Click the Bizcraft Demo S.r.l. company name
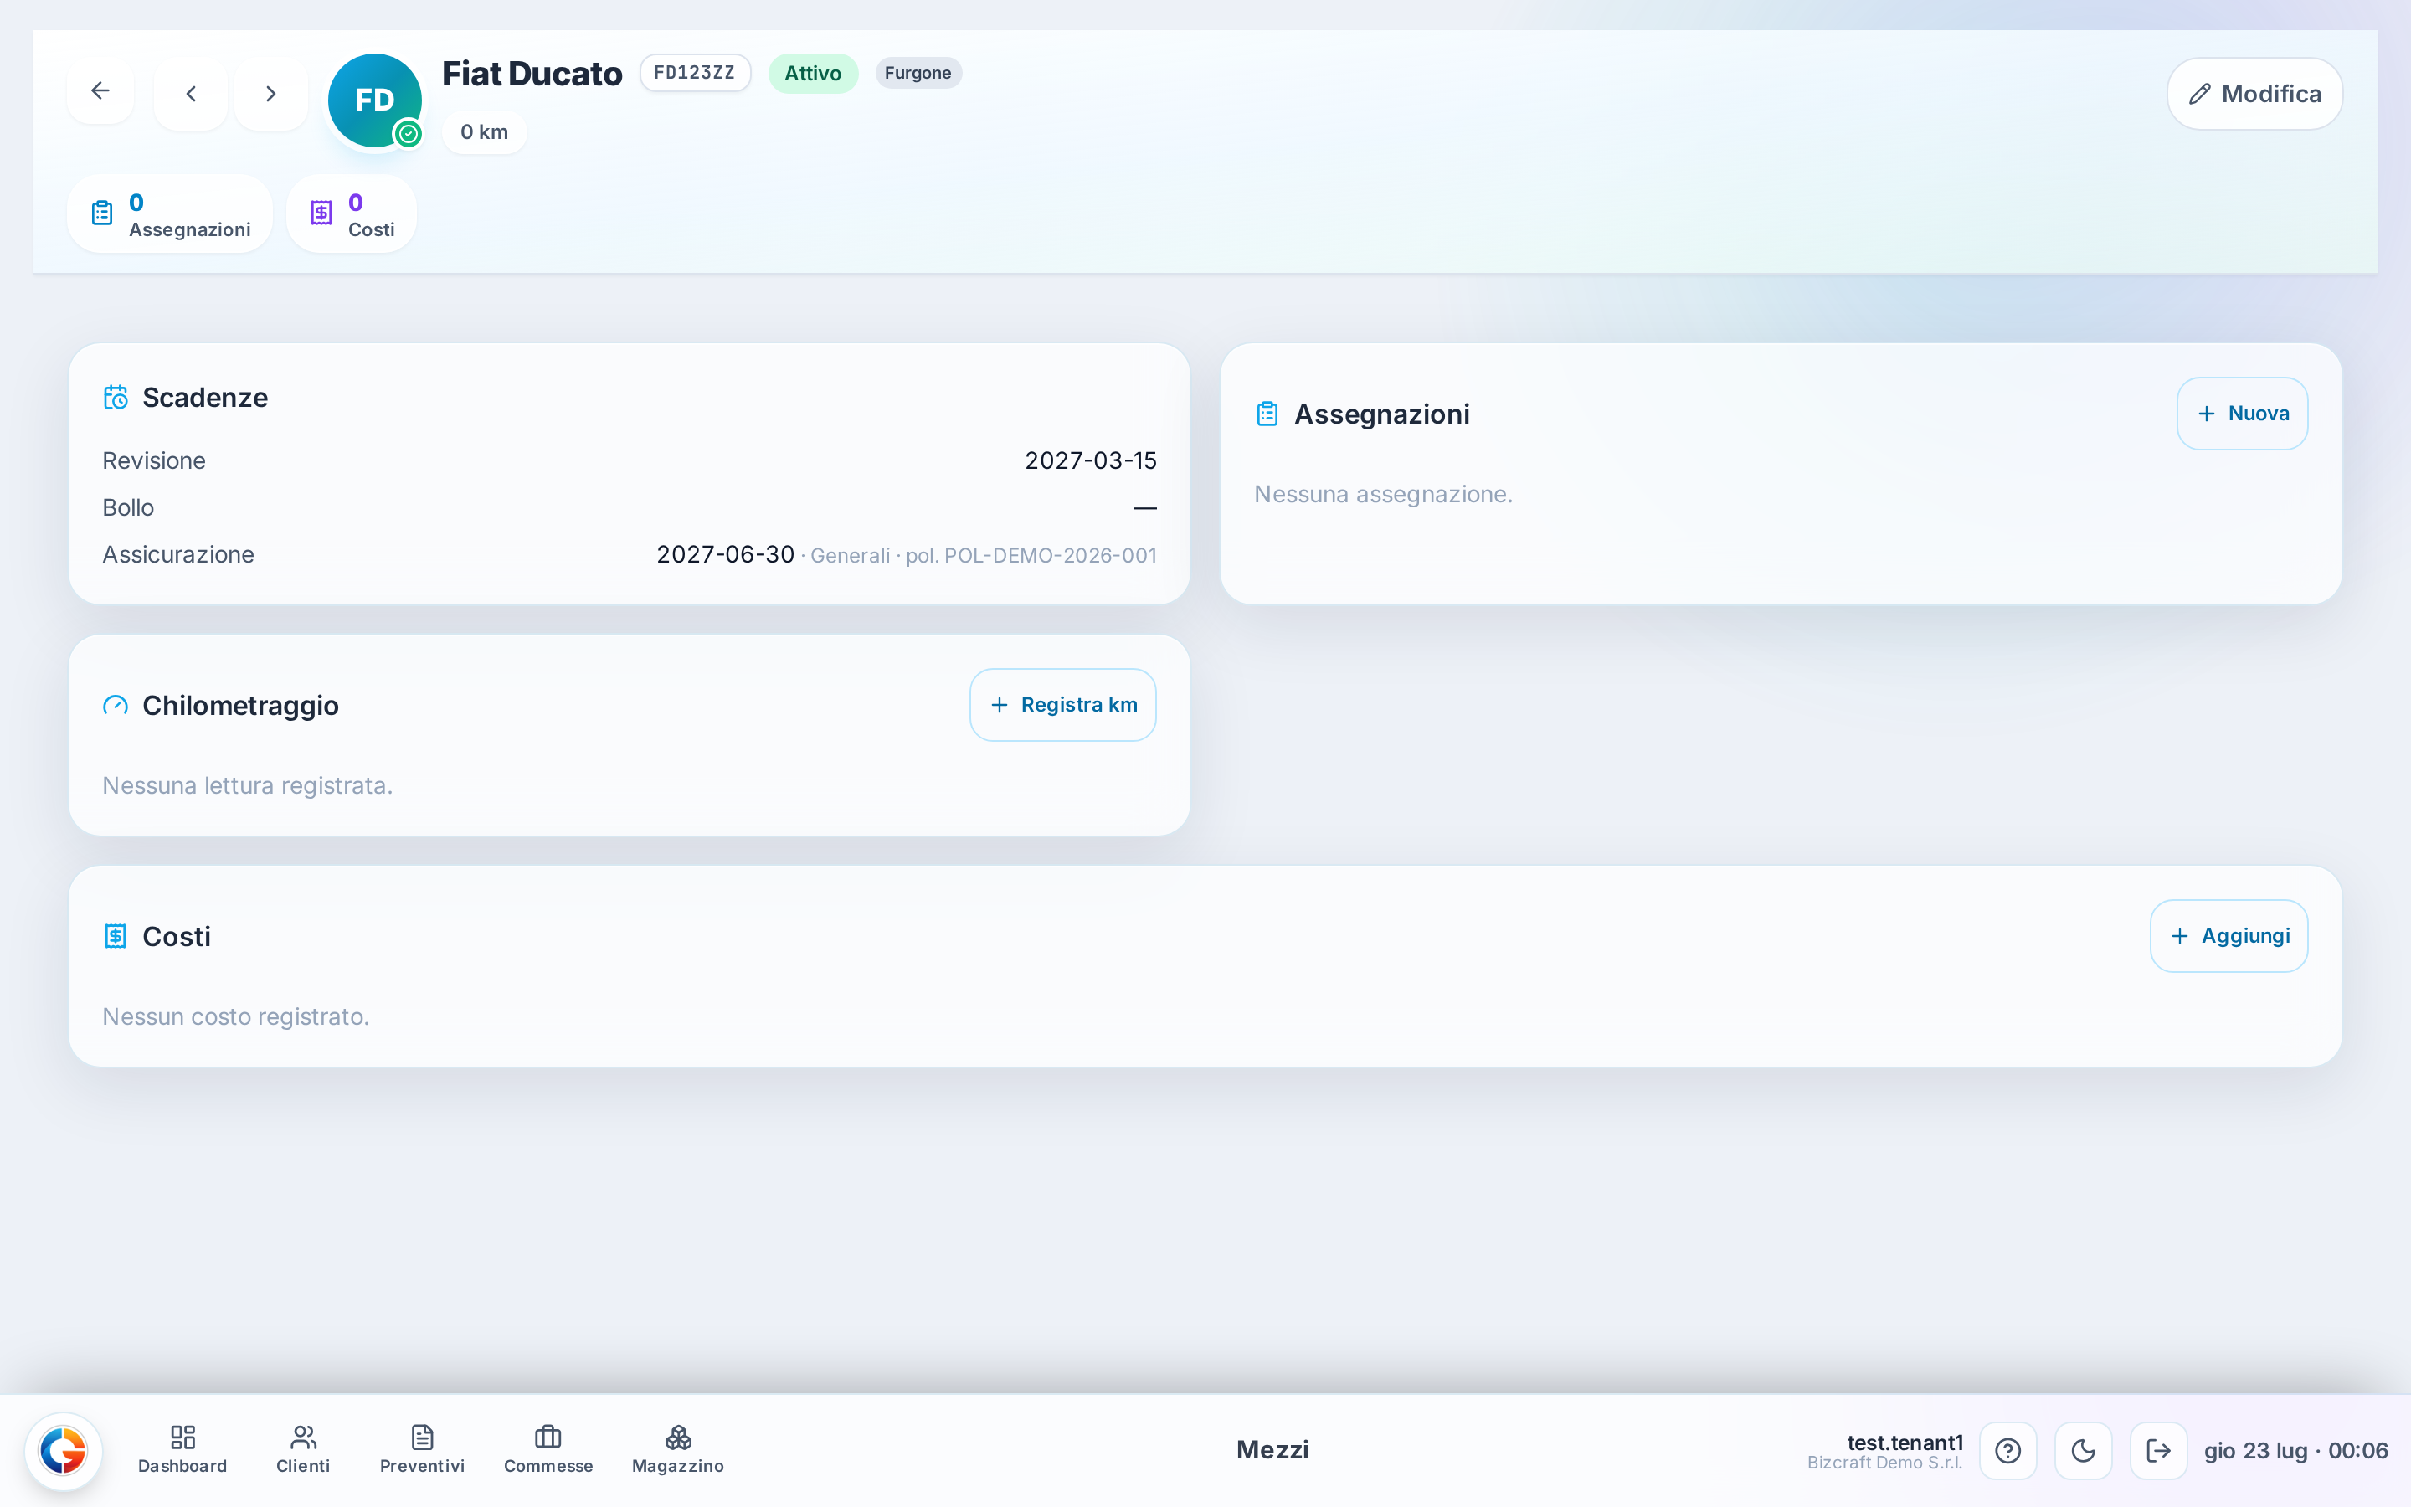The height and width of the screenshot is (1507, 2411). coord(1885,1463)
